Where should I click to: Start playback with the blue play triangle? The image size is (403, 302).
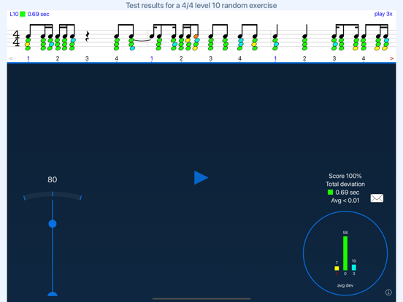point(201,177)
